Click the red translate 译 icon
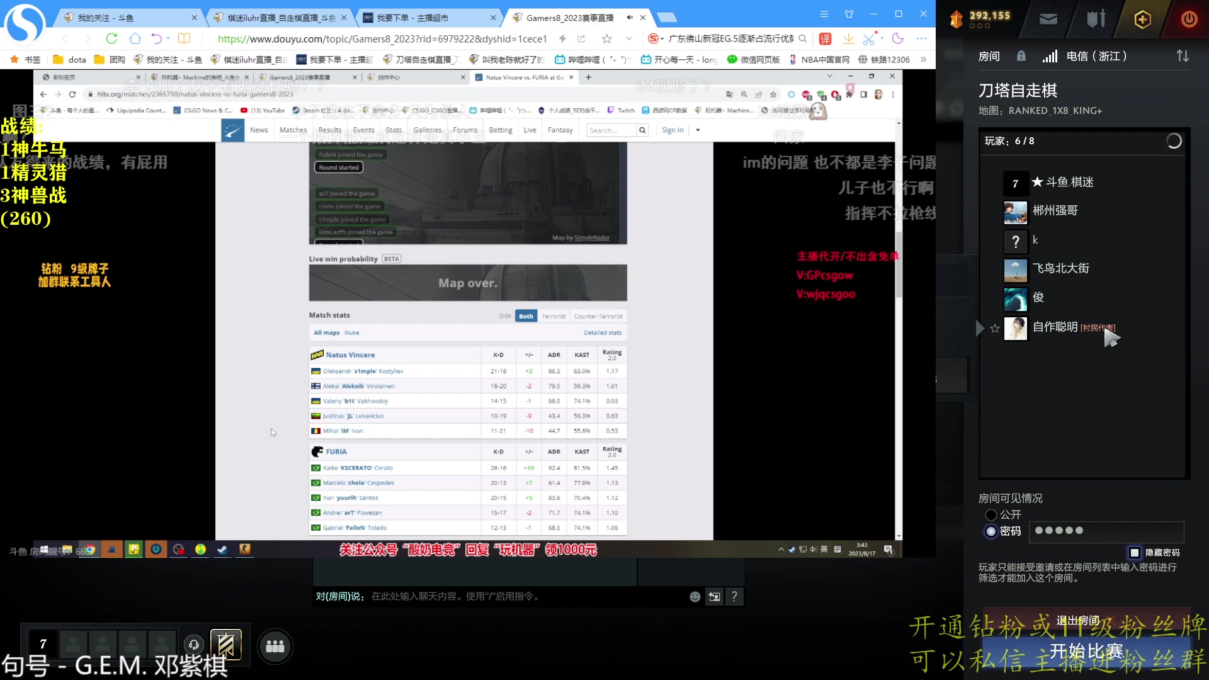The width and height of the screenshot is (1209, 680). click(825, 39)
